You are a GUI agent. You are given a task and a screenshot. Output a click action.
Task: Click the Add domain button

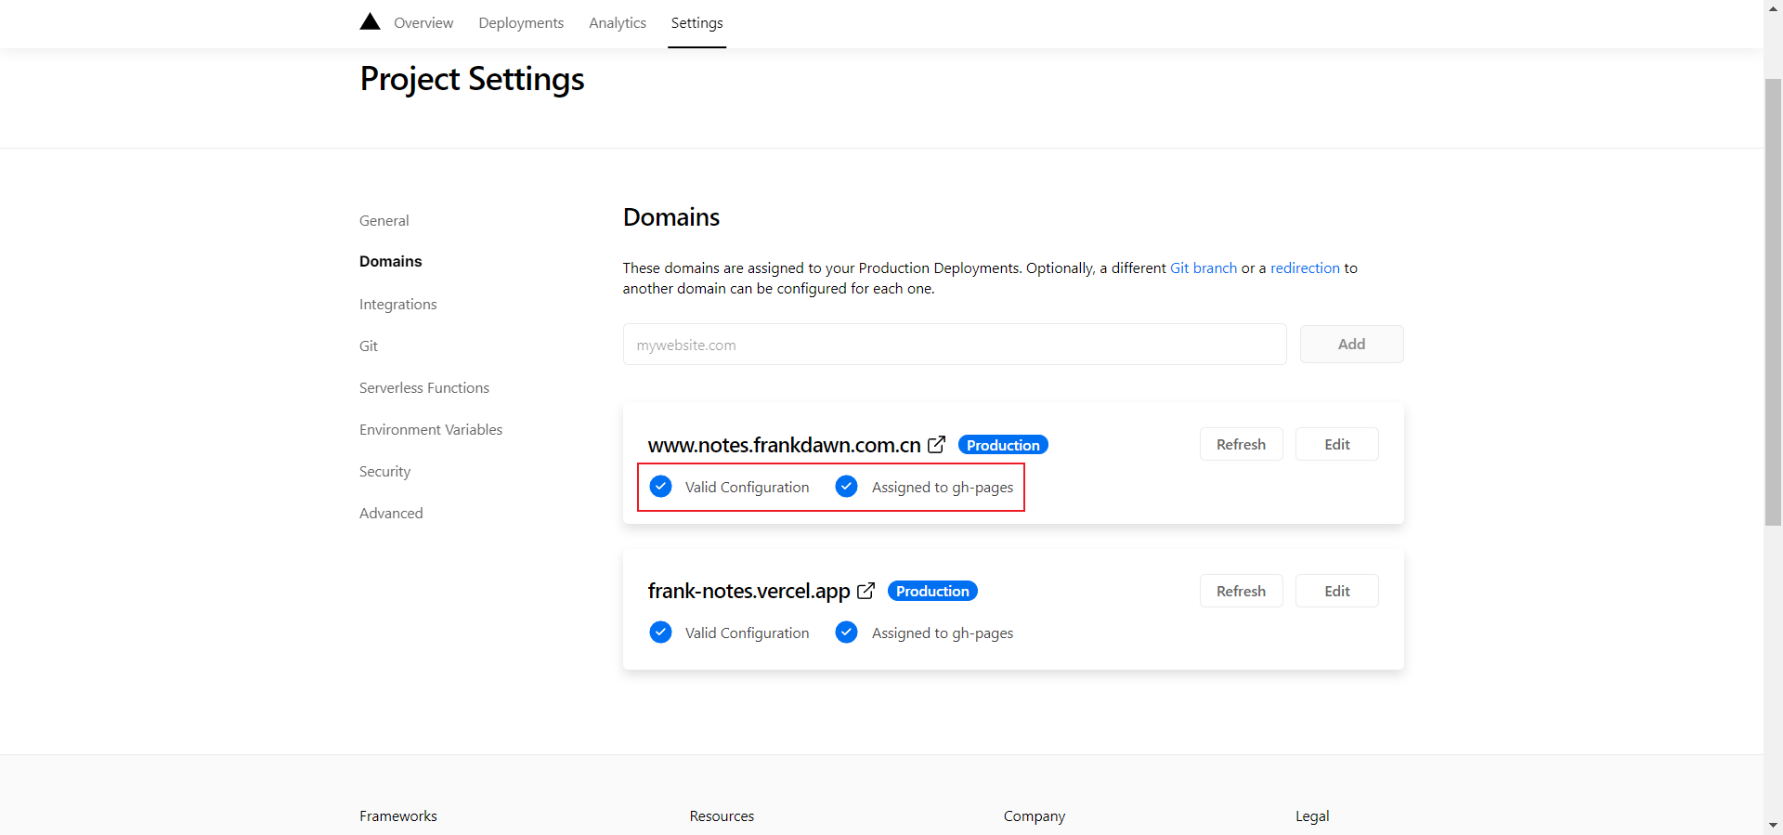pos(1351,345)
